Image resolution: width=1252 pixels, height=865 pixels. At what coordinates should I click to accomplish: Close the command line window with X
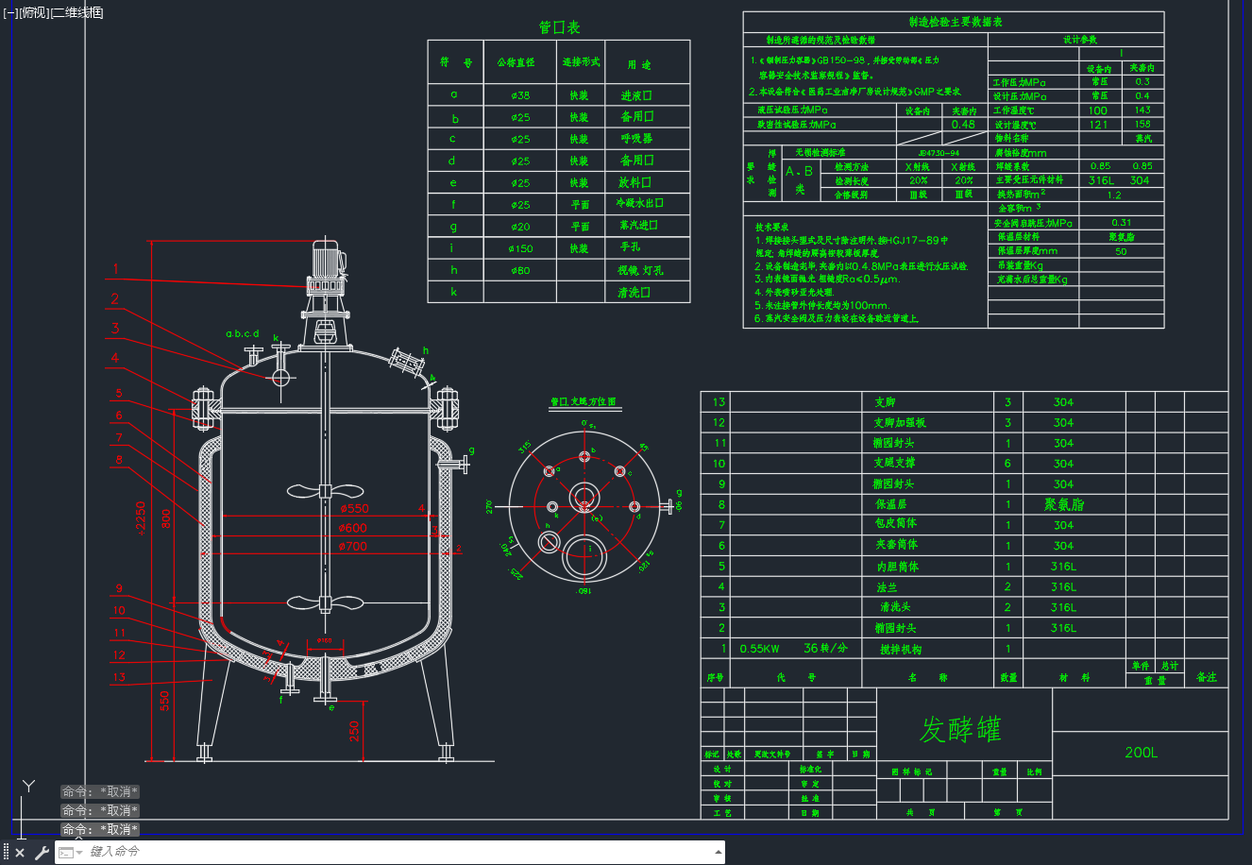point(20,853)
